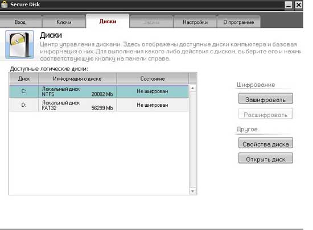This screenshot has height=230, width=313.
Task: Go to the О программе tab
Action: [x=239, y=22]
